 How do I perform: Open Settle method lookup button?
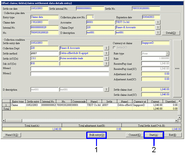point(107,53)
